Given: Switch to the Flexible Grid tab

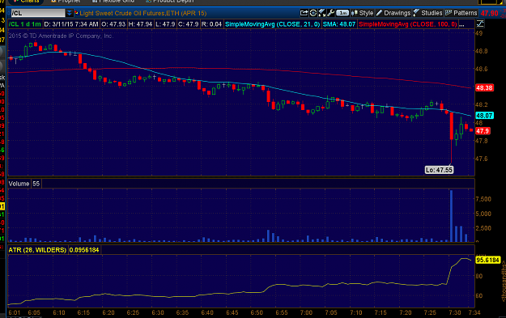Looking at the screenshot, I should (113, 2).
